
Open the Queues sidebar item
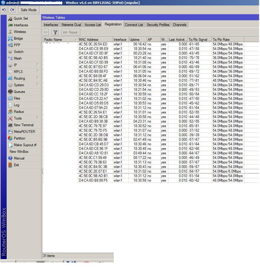coord(19,92)
